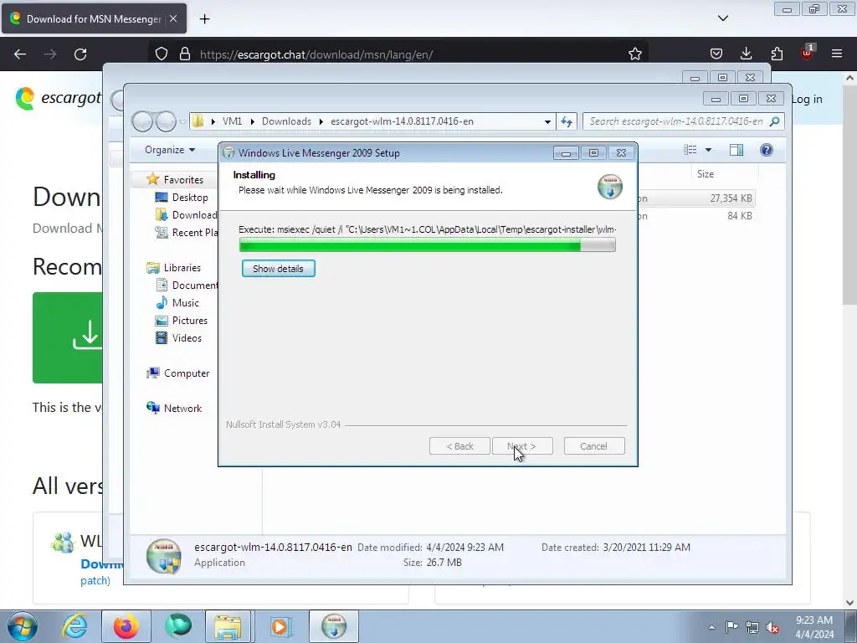Viewport: 857px width, 643px height.
Task: Click the Firefox address bar URL
Action: 316,54
